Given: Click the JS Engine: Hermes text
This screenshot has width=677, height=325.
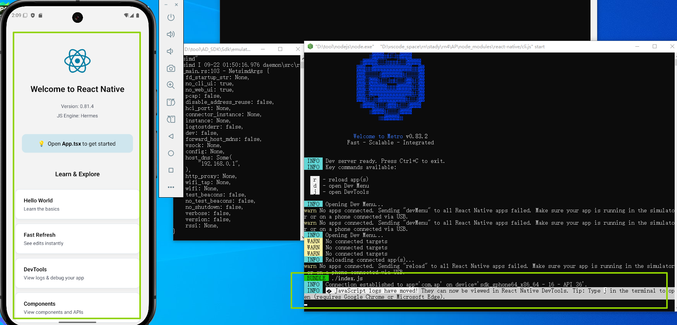Looking at the screenshot, I should pyautogui.click(x=78, y=116).
